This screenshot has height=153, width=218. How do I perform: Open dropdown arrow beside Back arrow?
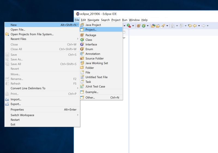199,26
